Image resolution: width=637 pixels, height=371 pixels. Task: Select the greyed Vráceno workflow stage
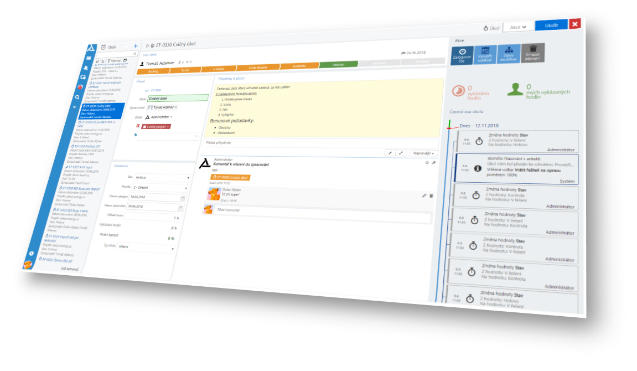(x=380, y=63)
